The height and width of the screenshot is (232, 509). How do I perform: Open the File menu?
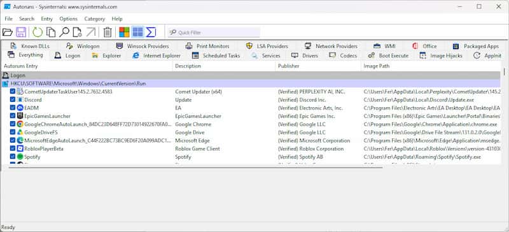[8, 19]
